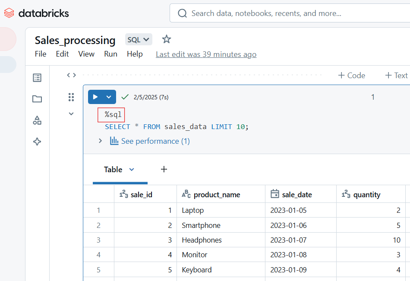Click the sale_date calendar type icon
This screenshot has width=410, height=281.
click(275, 194)
